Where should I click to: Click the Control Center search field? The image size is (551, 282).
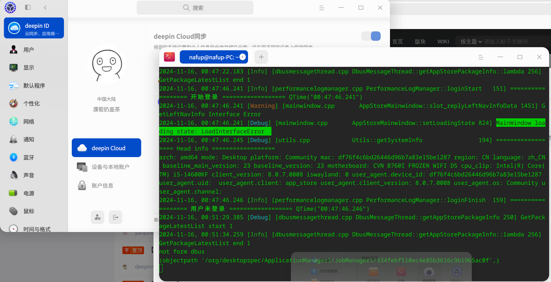point(195,8)
